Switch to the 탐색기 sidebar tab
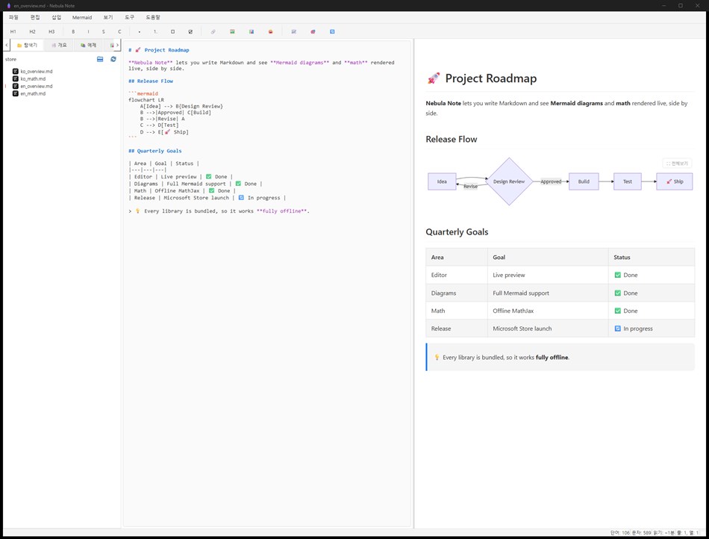 pyautogui.click(x=27, y=46)
